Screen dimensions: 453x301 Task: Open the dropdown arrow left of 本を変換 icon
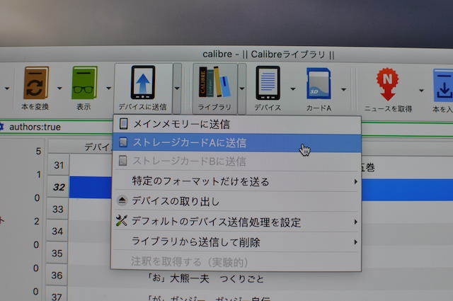pos(7,88)
